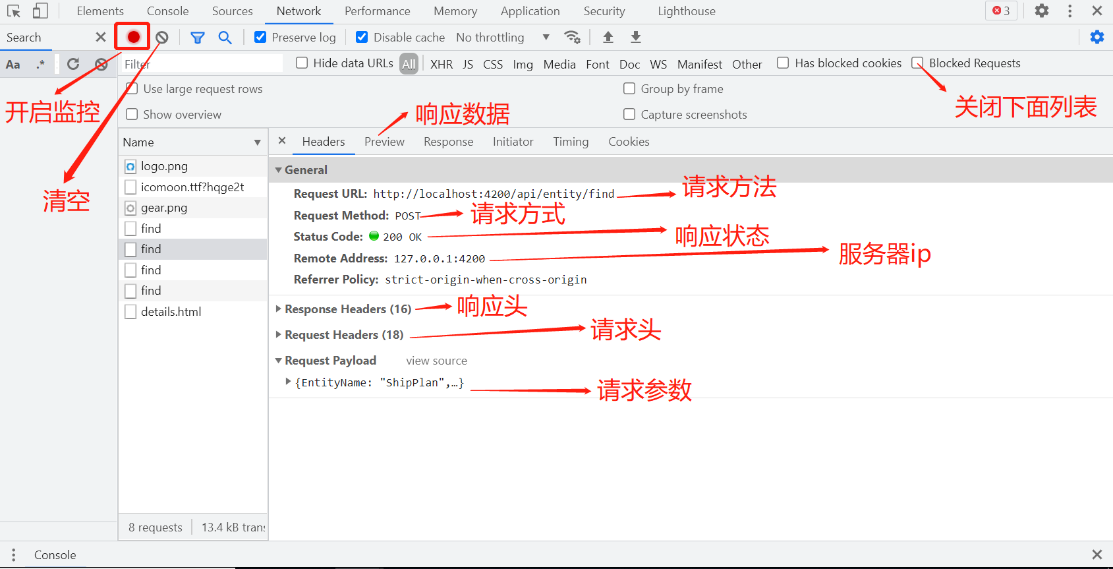Image resolution: width=1113 pixels, height=569 pixels.
Task: Close the Search panel
Action: click(101, 37)
